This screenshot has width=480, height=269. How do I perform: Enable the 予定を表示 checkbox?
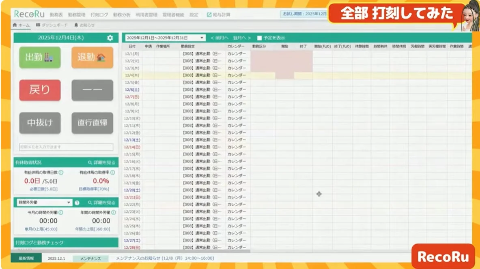pyautogui.click(x=260, y=37)
